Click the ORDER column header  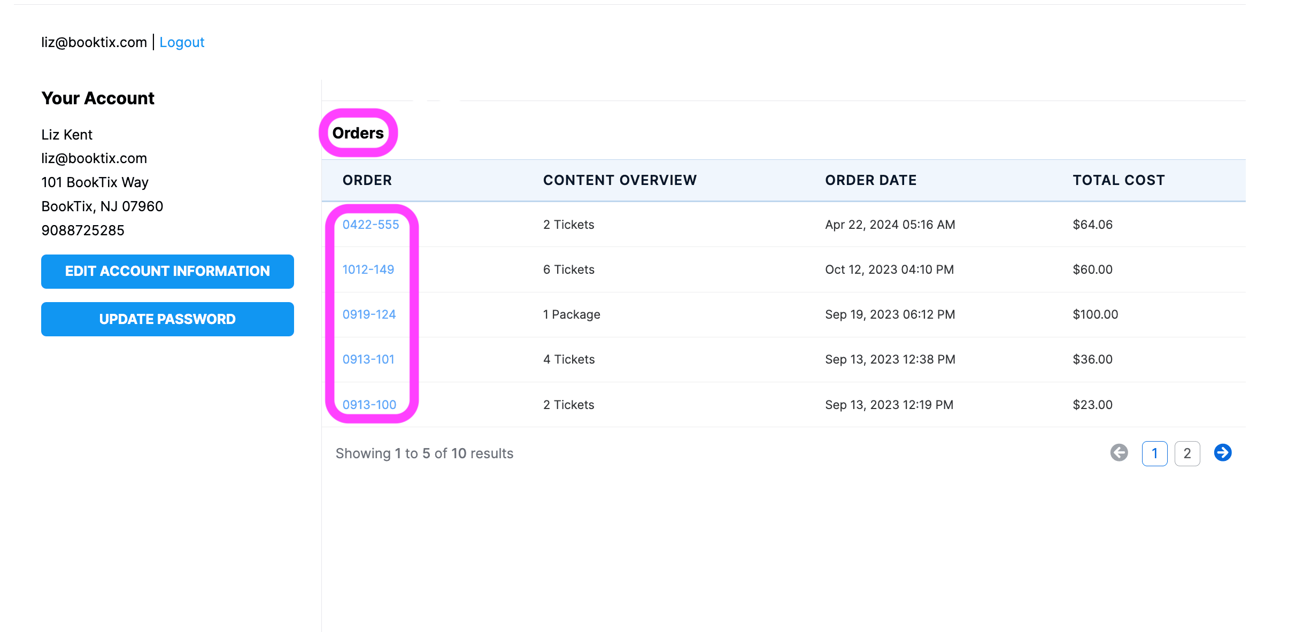click(367, 180)
